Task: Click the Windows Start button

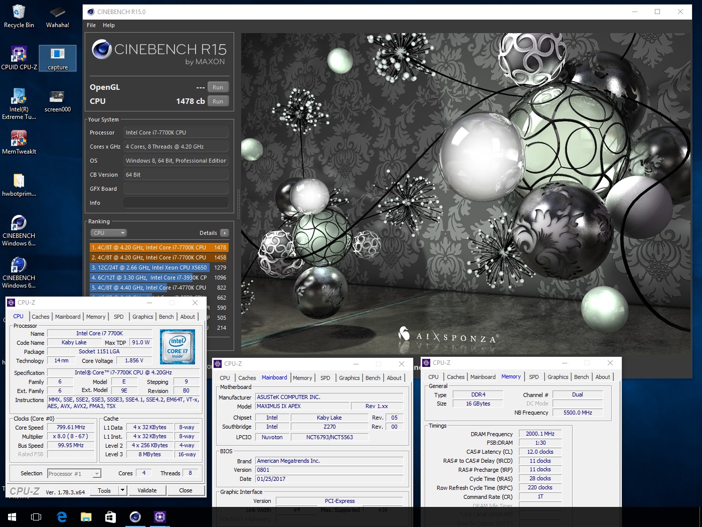Action: pyautogui.click(x=12, y=517)
